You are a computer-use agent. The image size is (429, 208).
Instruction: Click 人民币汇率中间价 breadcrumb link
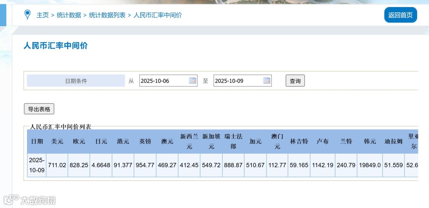point(158,15)
